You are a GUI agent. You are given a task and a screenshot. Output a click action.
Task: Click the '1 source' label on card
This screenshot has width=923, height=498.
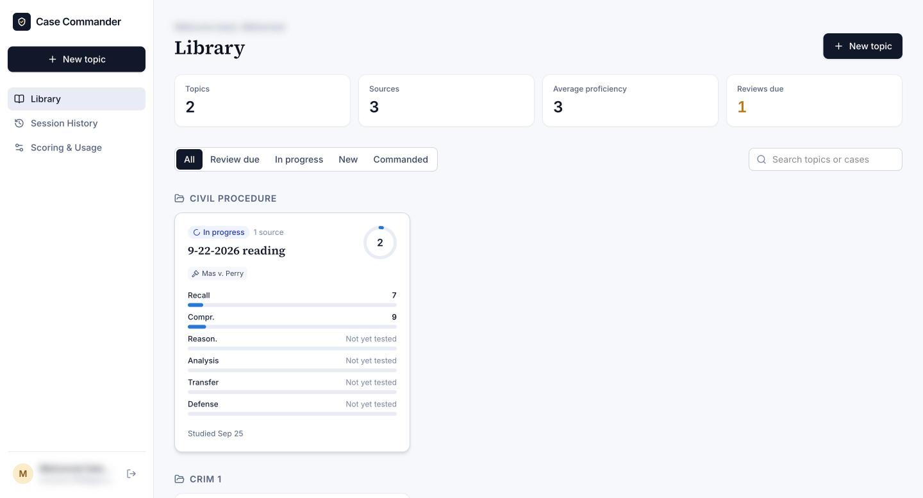[x=269, y=232]
